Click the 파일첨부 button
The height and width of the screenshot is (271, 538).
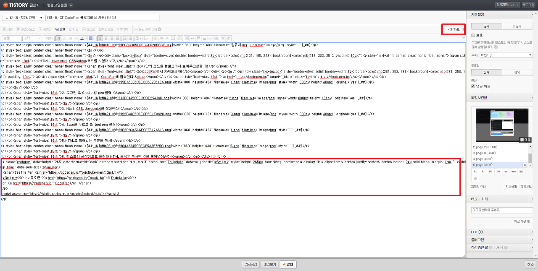pyautogui.click(x=526, y=187)
